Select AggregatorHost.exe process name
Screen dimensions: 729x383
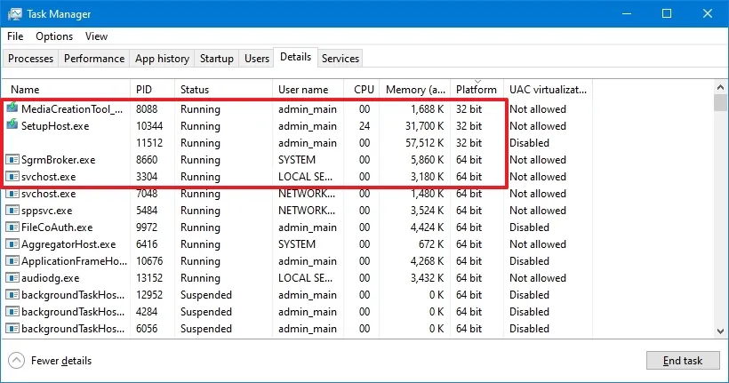pyautogui.click(x=68, y=244)
